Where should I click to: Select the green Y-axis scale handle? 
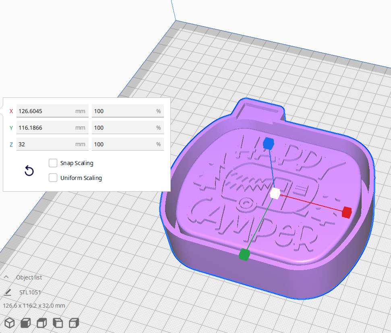[245, 254]
